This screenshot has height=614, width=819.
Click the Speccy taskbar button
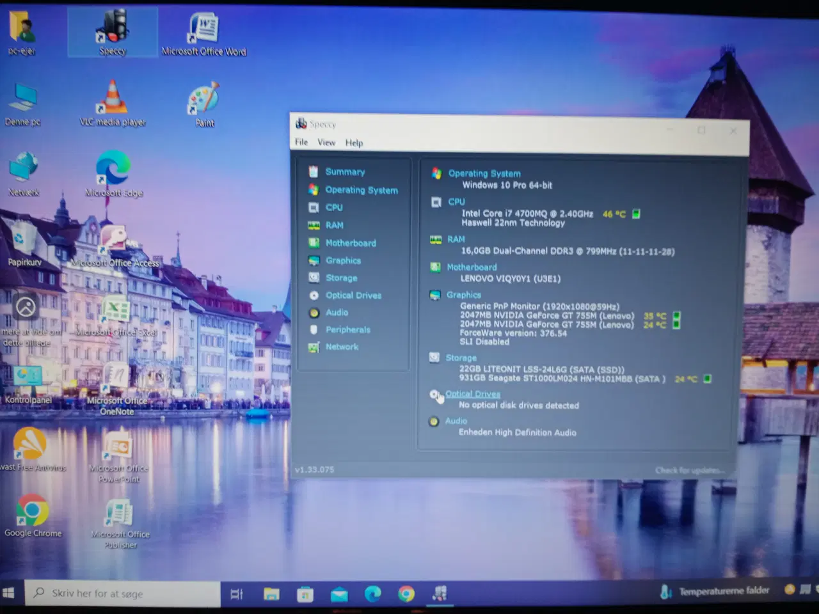[x=440, y=594]
